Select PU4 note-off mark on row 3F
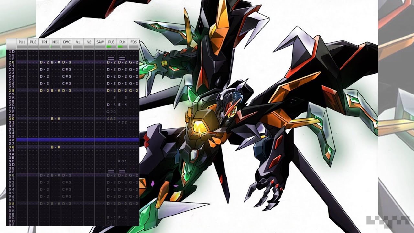This screenshot has width=414, height=233. 122,171
